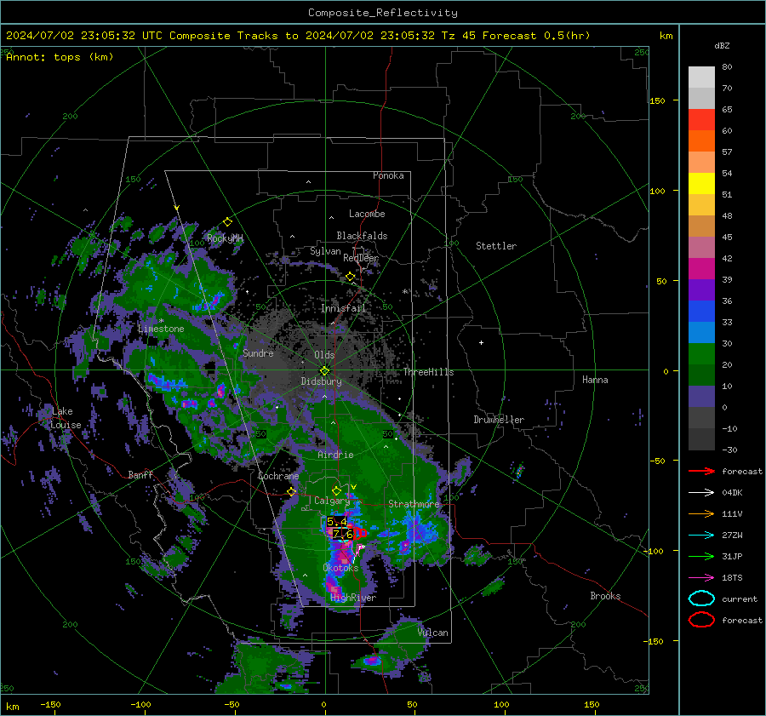Click the 2024/07/02 23:05:32 UTC header line
Screen dimensions: 766x716
(298, 36)
